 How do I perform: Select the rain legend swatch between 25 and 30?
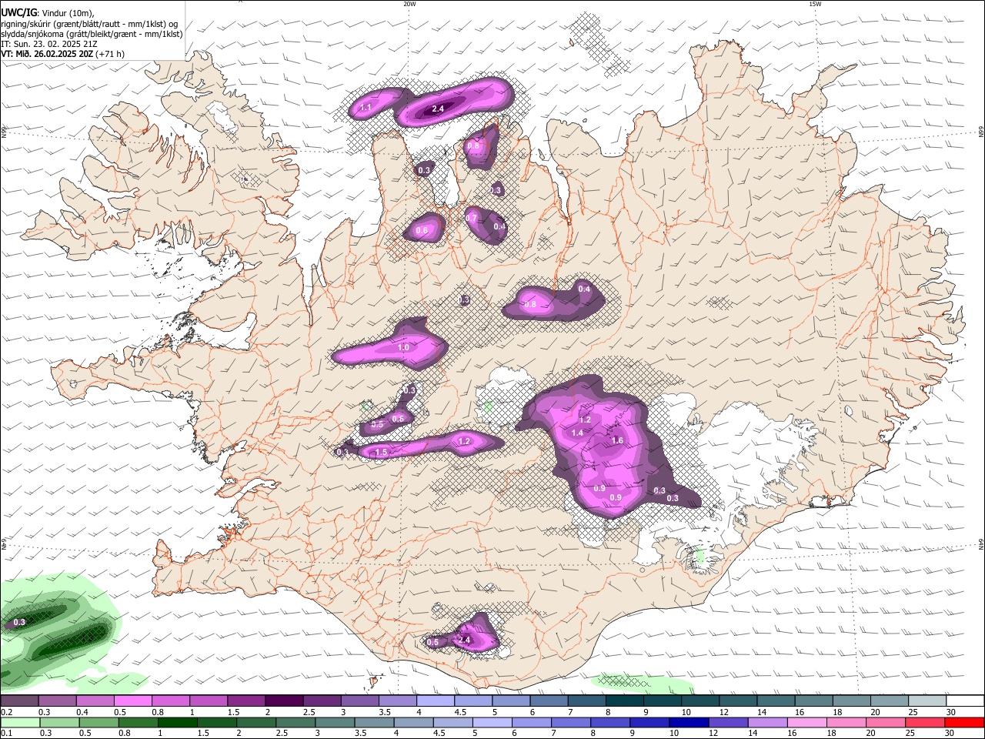[x=927, y=723]
